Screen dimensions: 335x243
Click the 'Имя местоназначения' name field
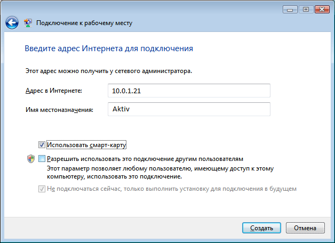point(189,109)
